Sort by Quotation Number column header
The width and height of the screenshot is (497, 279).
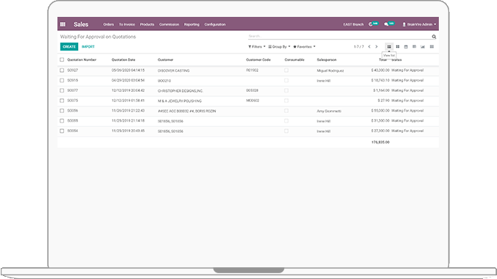pos(82,59)
